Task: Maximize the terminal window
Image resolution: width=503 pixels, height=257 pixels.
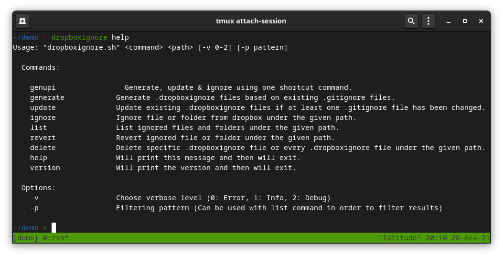Action: [x=464, y=21]
